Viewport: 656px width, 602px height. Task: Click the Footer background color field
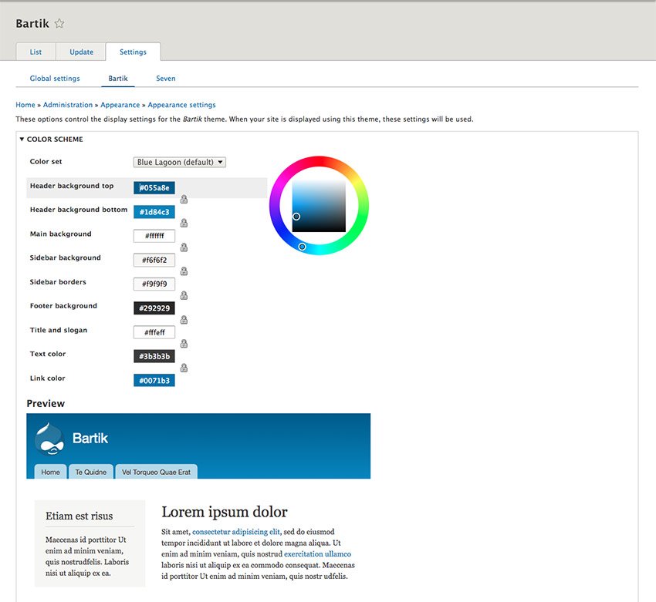[154, 308]
